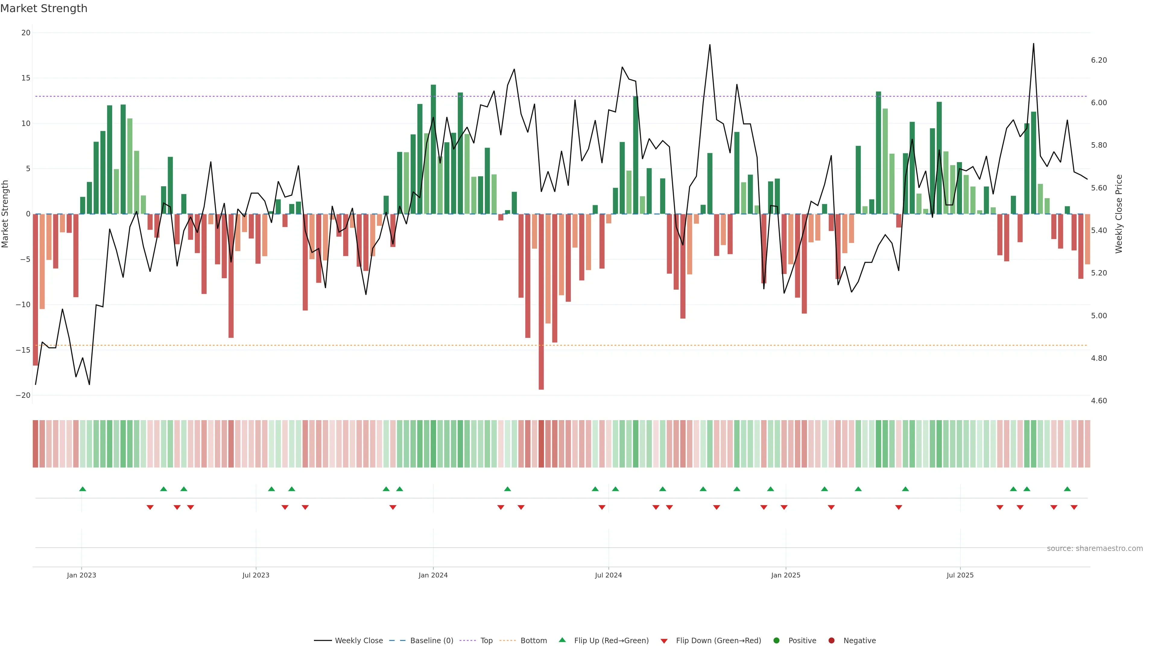Viewport: 1158px width, 651px height.
Task: Click the Baseline (0) dashed legend icon
Action: tap(397, 640)
